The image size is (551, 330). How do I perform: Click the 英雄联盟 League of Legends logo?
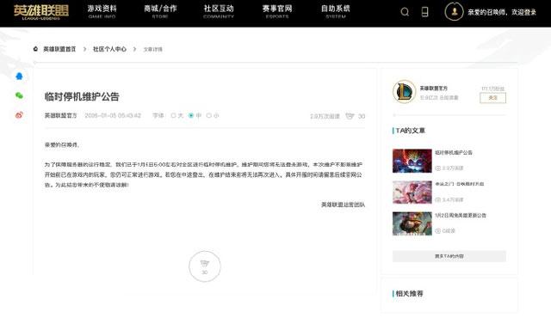[41, 11]
